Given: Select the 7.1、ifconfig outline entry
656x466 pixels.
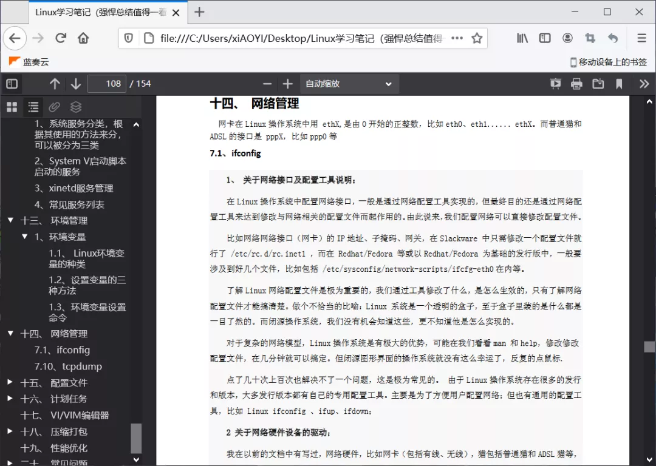Looking at the screenshot, I should (62, 350).
